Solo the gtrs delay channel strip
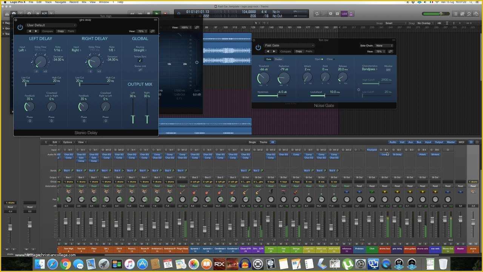 click(400, 244)
